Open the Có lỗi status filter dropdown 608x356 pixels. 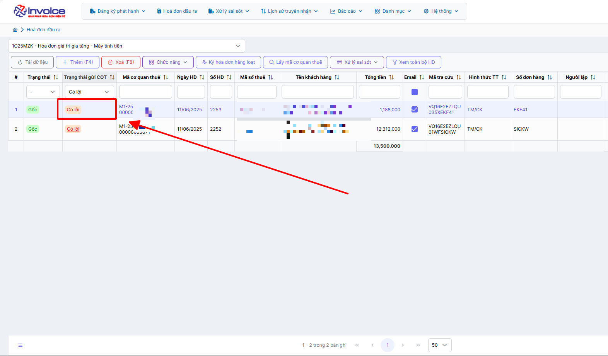[x=89, y=92]
